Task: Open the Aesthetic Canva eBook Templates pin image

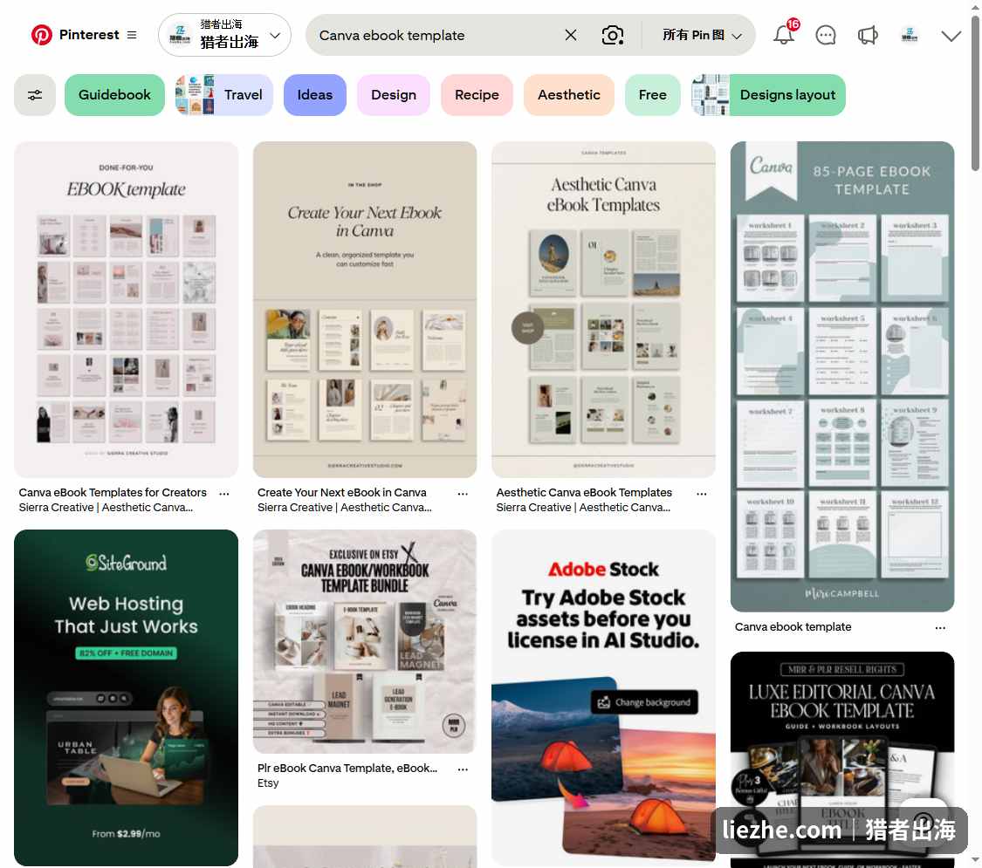Action: coord(603,309)
